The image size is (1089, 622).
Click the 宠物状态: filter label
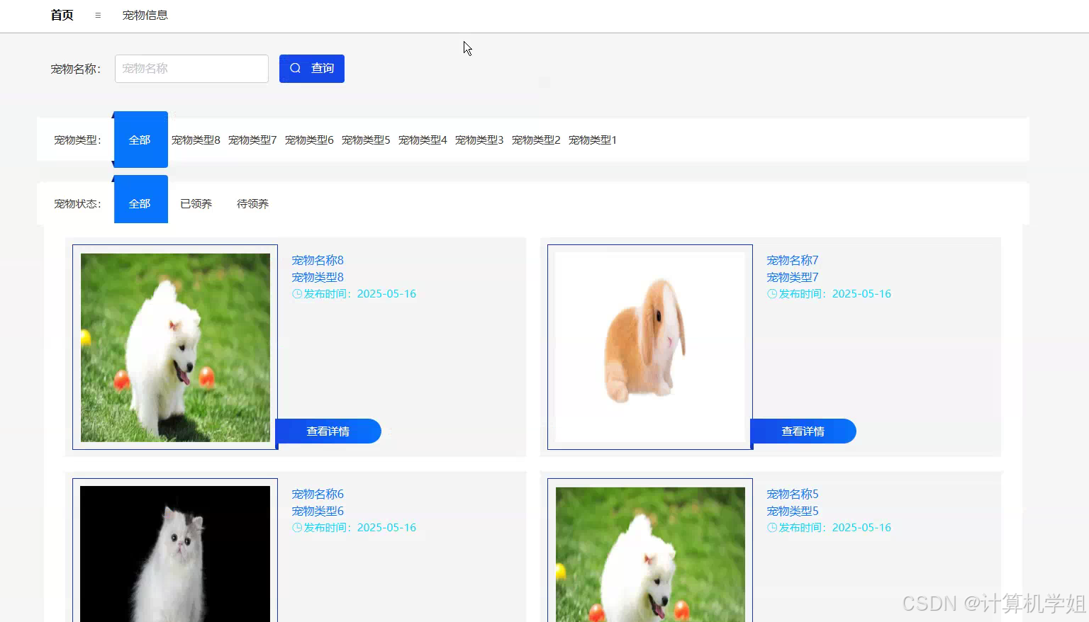(x=78, y=203)
